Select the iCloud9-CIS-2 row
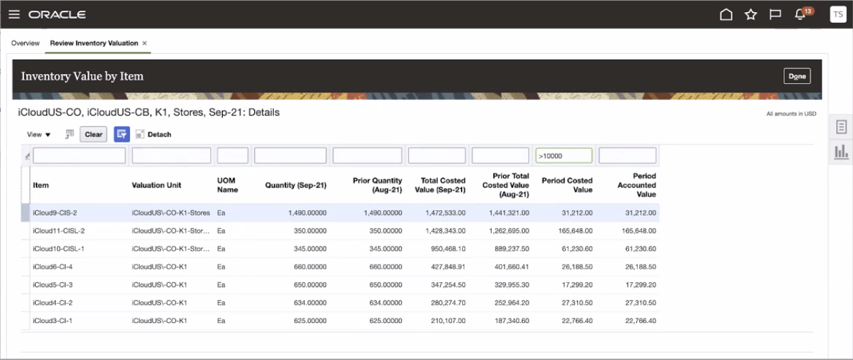Screen dimensions: 853x360 [x=340, y=213]
